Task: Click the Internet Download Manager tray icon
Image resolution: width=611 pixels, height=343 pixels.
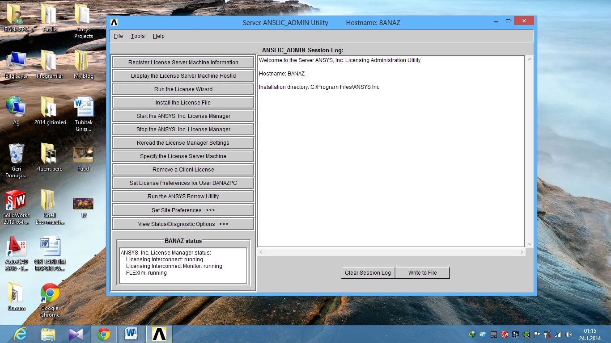Action: click(472, 334)
